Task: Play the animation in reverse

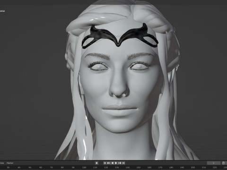Action: (x=113, y=163)
